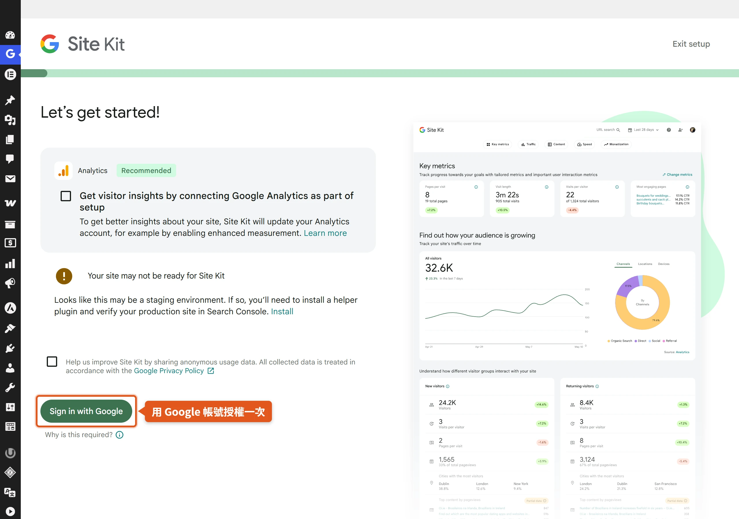Open Plugins via the plug icon

10,348
